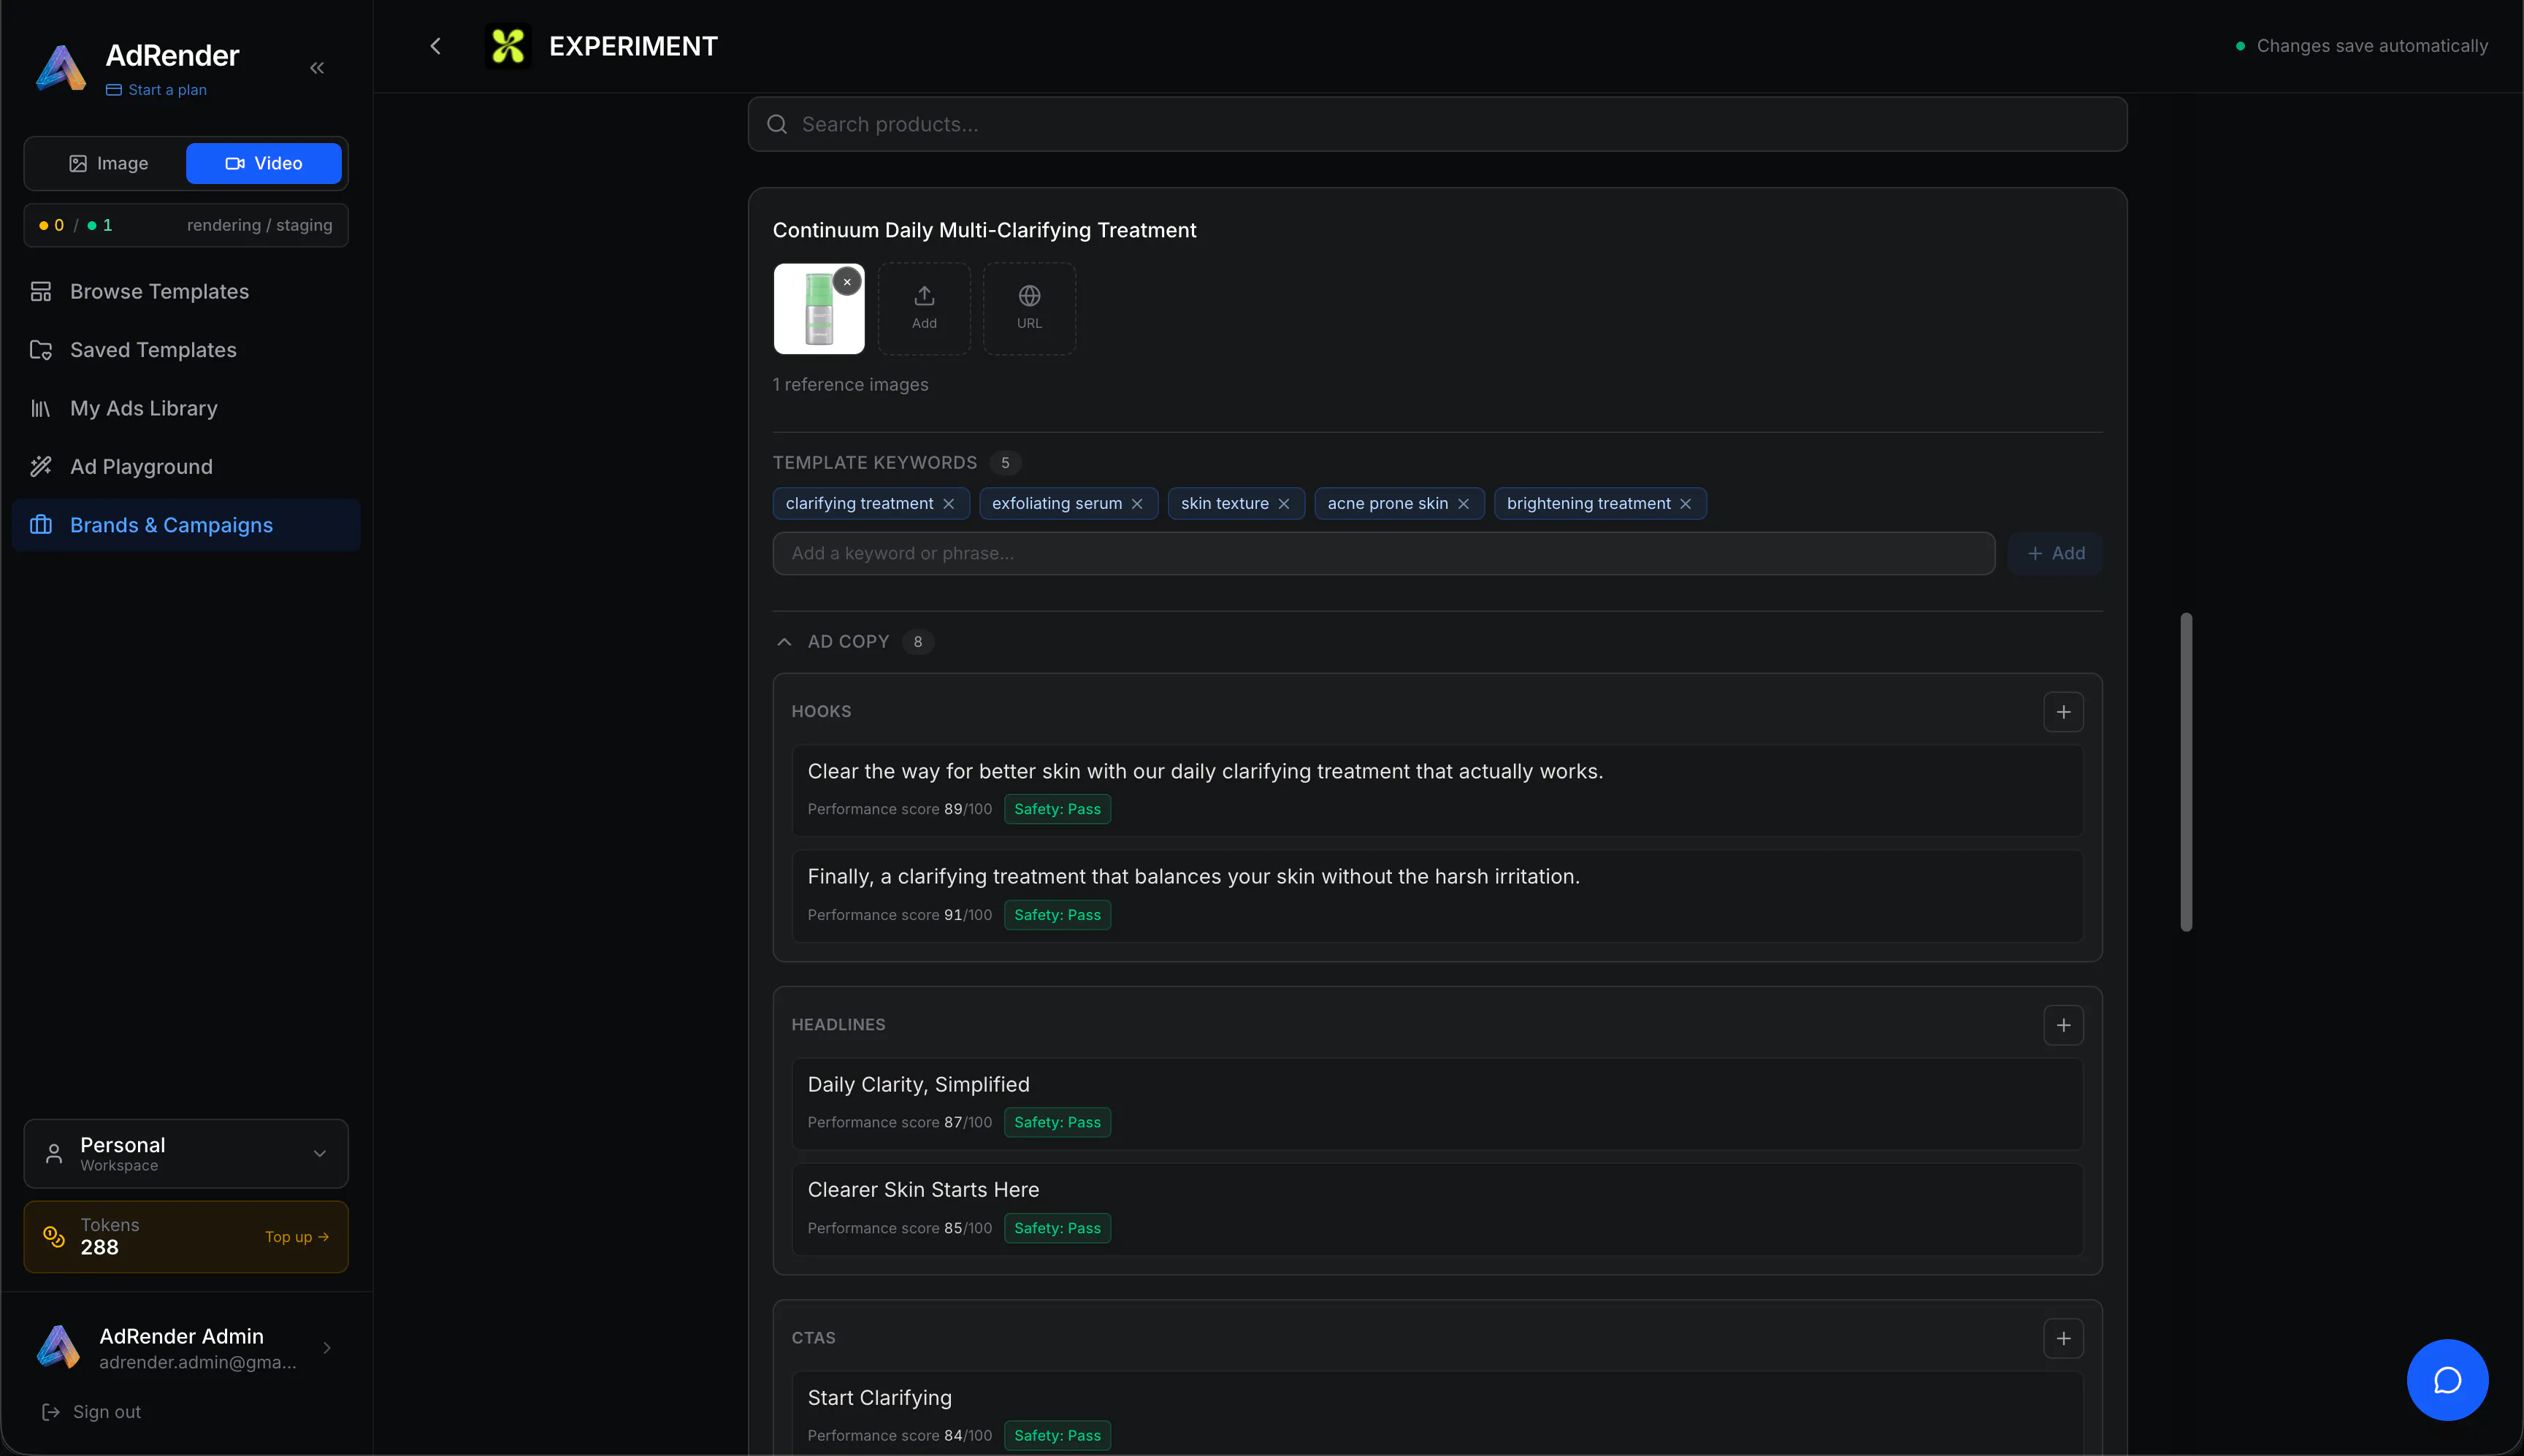Click 'Changes save automatically' status
The height and width of the screenshot is (1456, 2524).
pos(2361,46)
